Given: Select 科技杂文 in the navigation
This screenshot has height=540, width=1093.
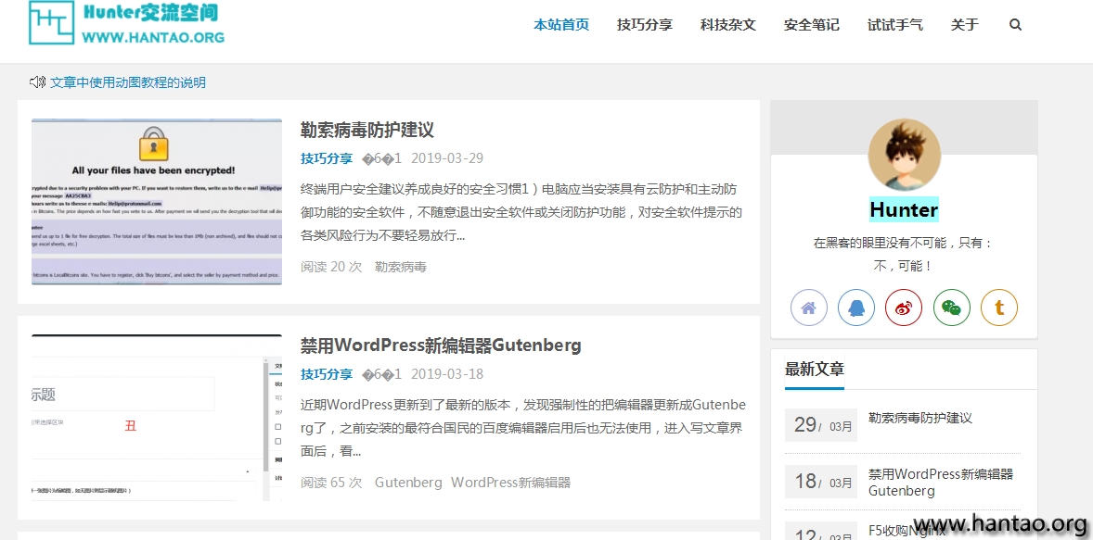Looking at the screenshot, I should tap(727, 25).
